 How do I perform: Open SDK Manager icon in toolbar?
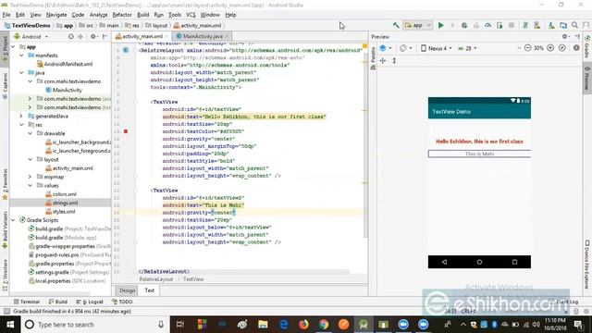551,25
